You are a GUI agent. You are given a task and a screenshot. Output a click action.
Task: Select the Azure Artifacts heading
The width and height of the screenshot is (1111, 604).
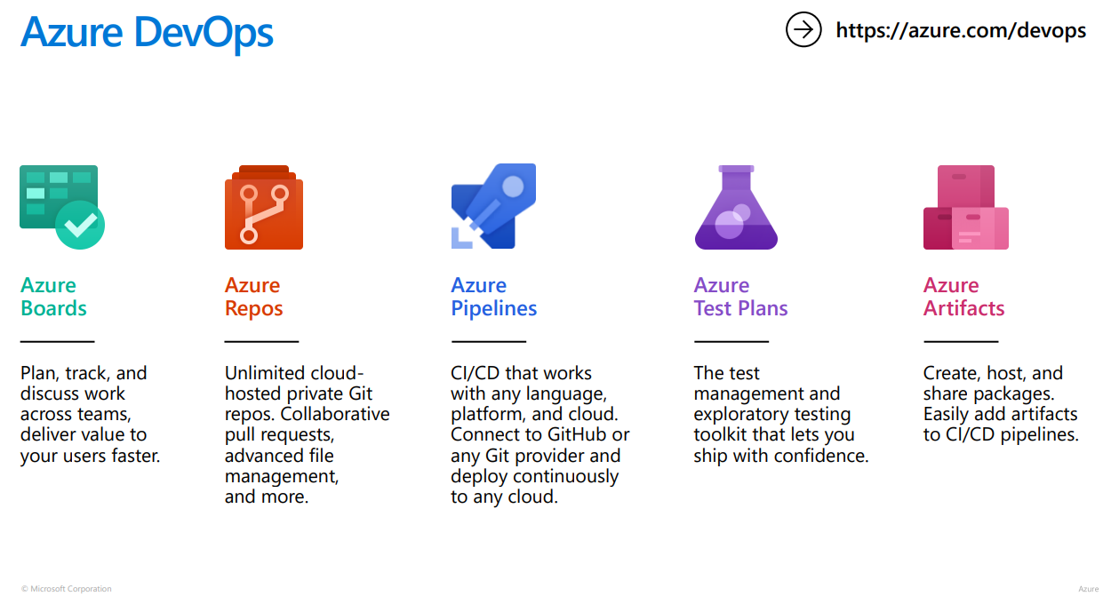click(x=963, y=297)
